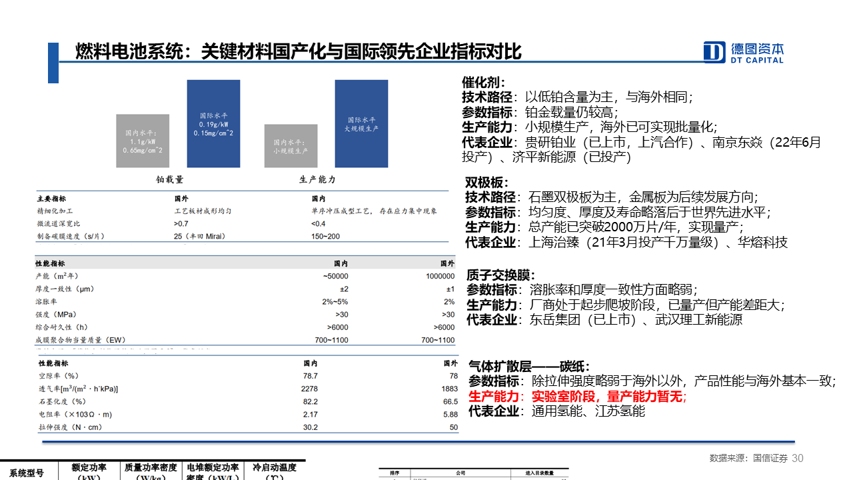Click the 25 (丰田 Mirai) cell
The height and width of the screenshot is (480, 853).
click(x=201, y=237)
